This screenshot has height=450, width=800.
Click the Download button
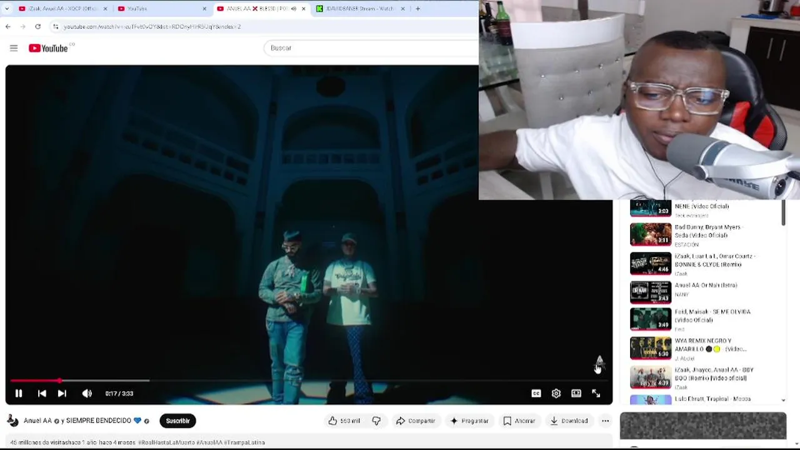tap(569, 421)
